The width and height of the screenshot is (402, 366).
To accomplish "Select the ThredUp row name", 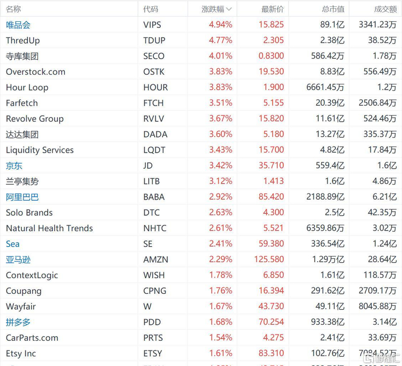I will [22, 41].
